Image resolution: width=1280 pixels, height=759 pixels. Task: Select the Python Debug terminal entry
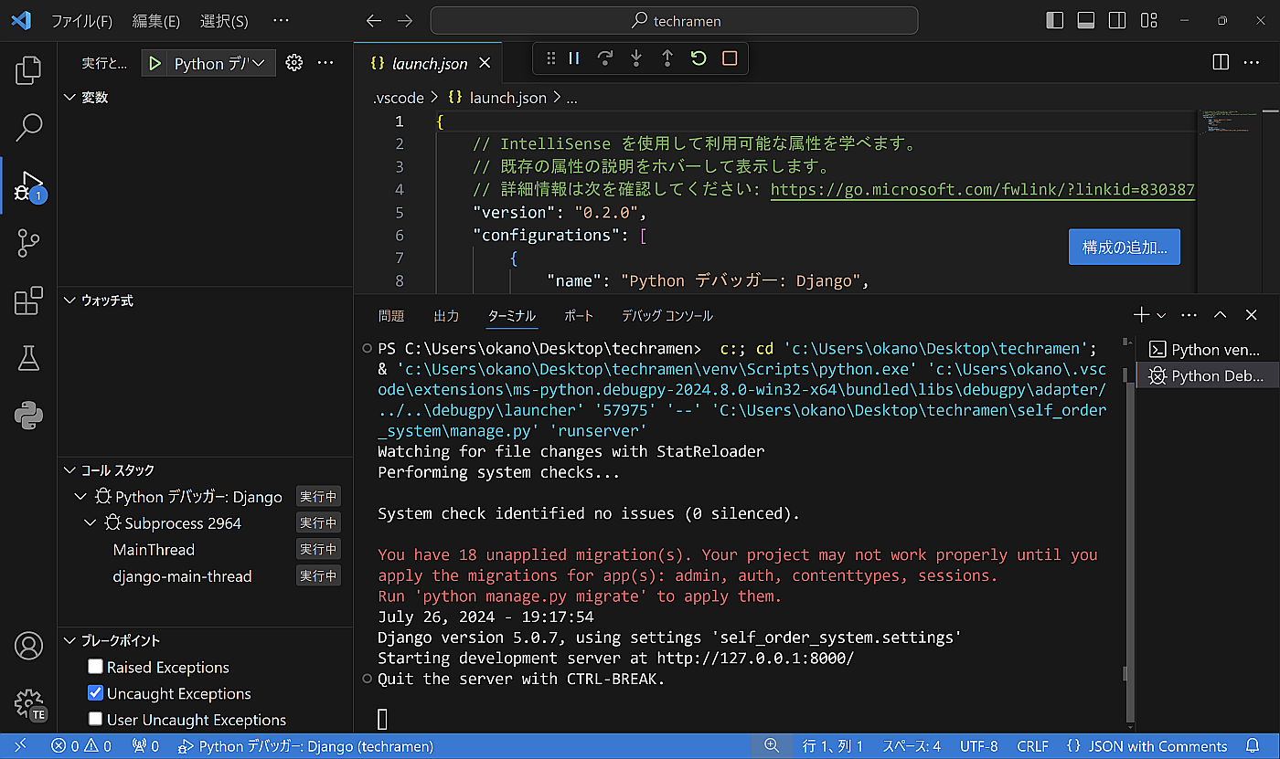click(1205, 375)
